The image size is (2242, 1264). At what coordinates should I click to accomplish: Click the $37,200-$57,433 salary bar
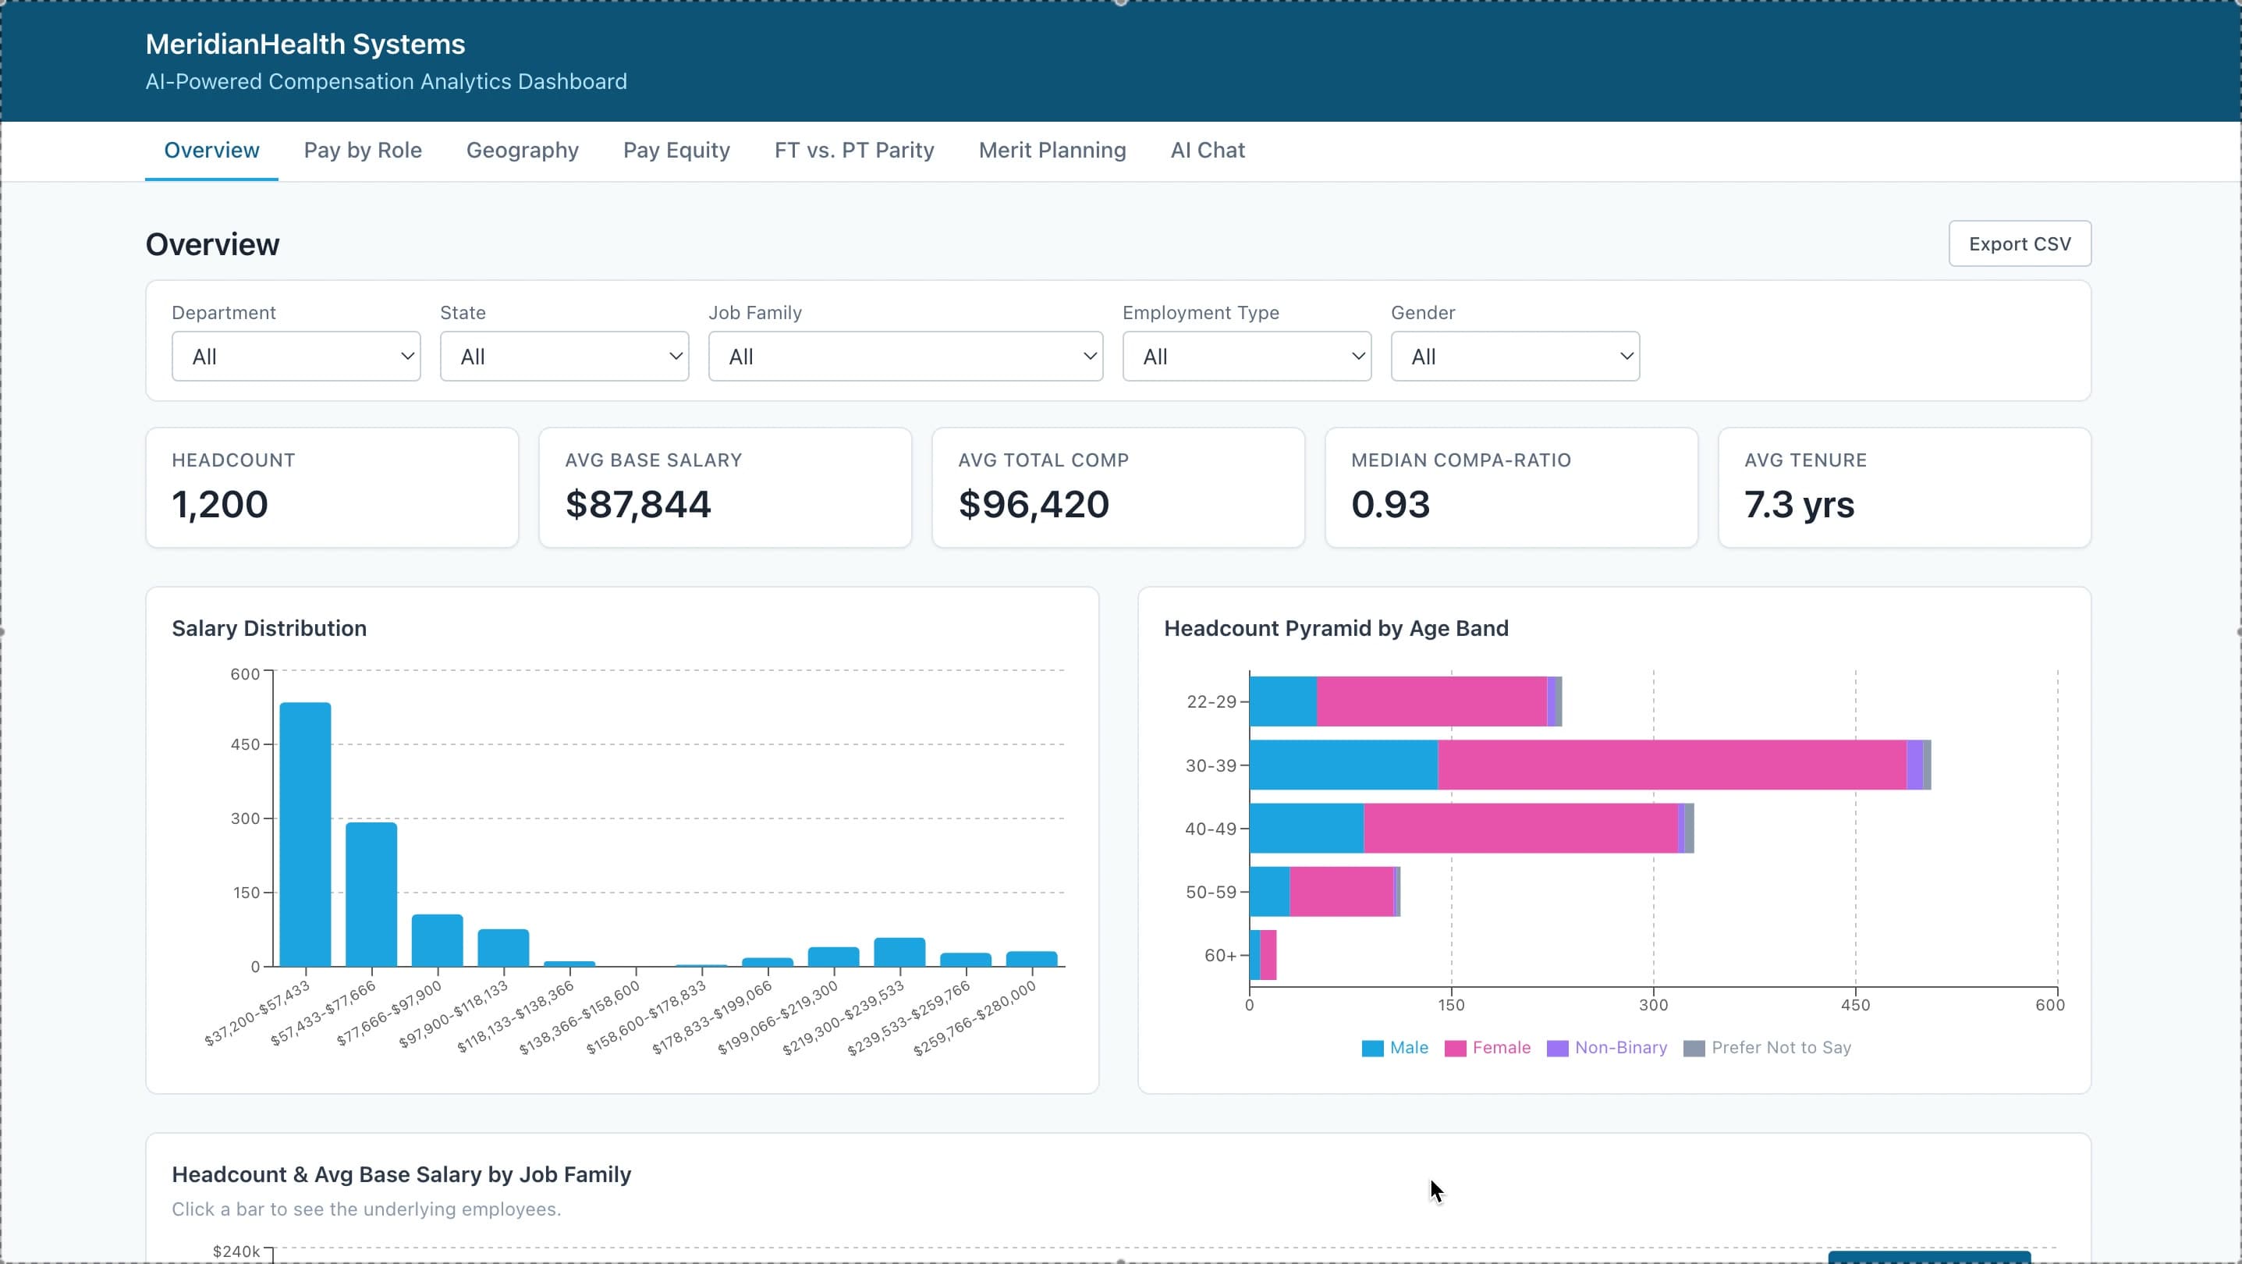(x=306, y=835)
